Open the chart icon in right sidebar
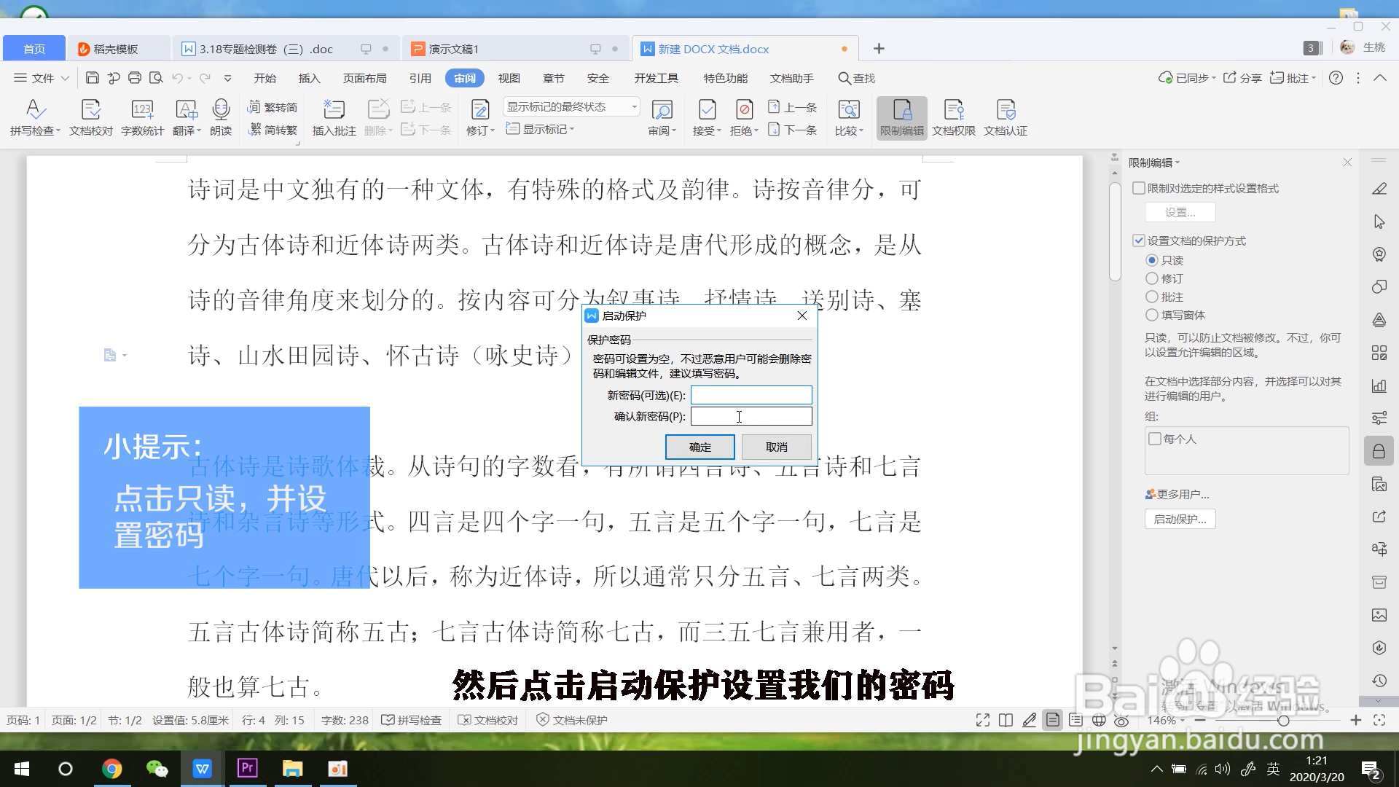Viewport: 1399px width, 787px height. pos(1379,385)
